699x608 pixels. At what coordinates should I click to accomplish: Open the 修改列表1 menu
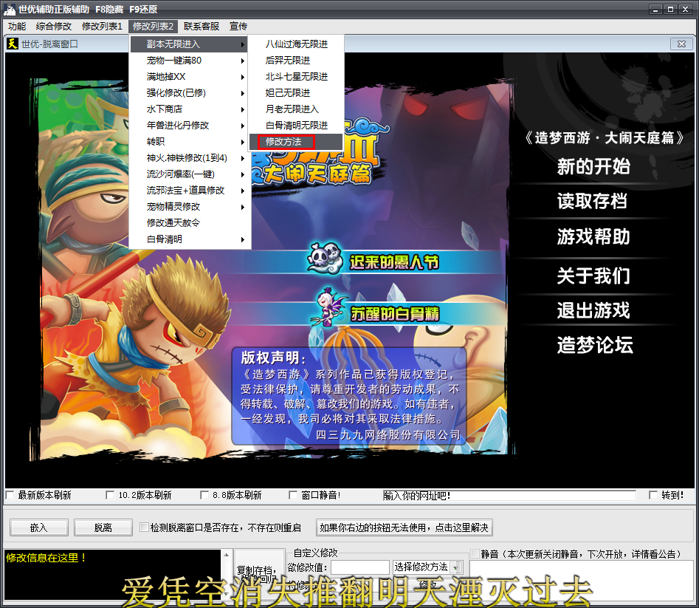pos(102,27)
